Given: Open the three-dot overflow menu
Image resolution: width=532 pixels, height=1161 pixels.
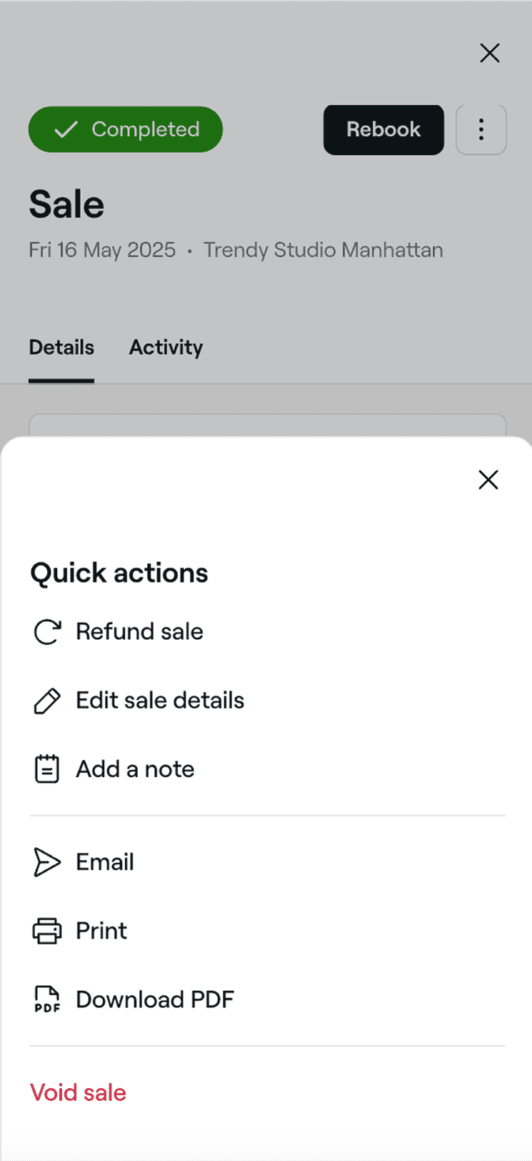Looking at the screenshot, I should coord(481,129).
